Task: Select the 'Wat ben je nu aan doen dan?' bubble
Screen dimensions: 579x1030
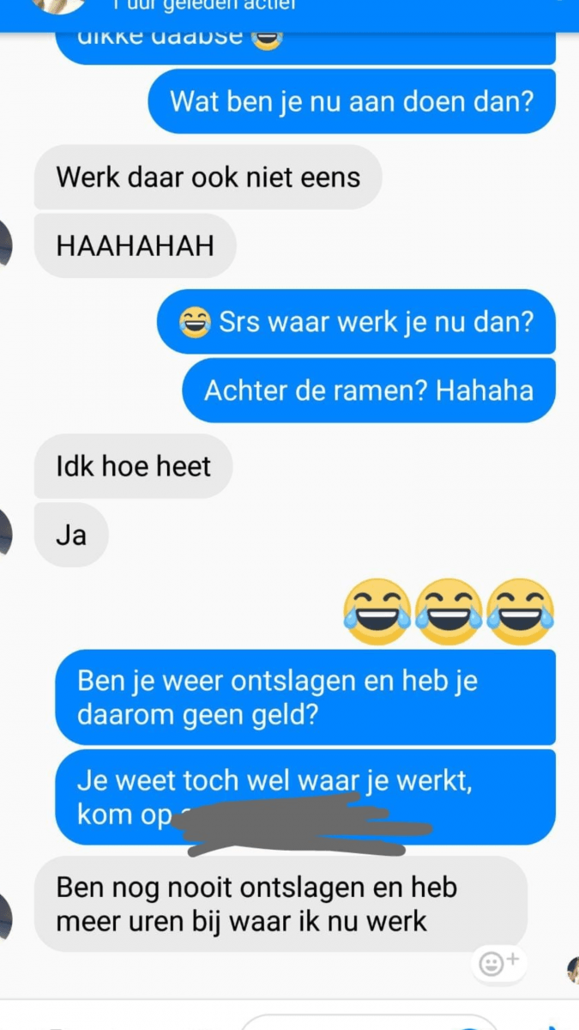Action: tap(352, 101)
